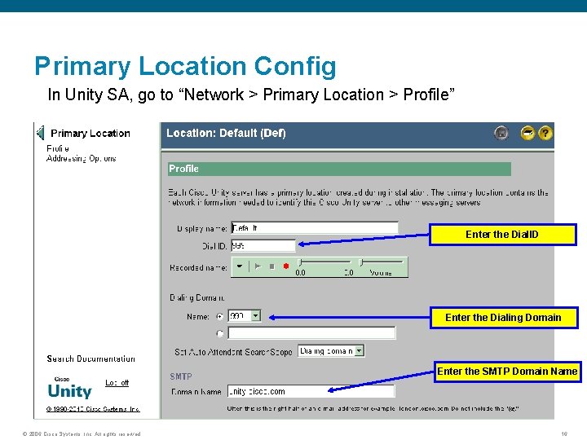
Task: Open Addressing Options in the sidebar
Action: pyautogui.click(x=82, y=158)
